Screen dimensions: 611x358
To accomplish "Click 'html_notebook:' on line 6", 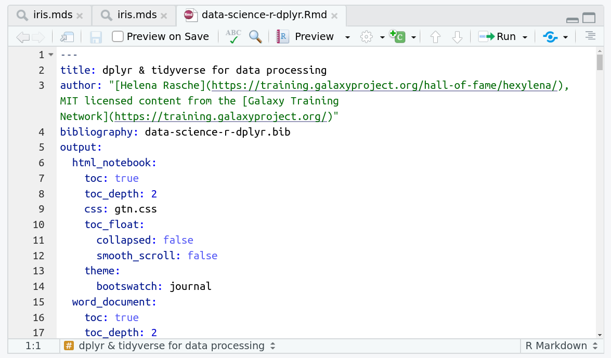I will click(x=114, y=163).
